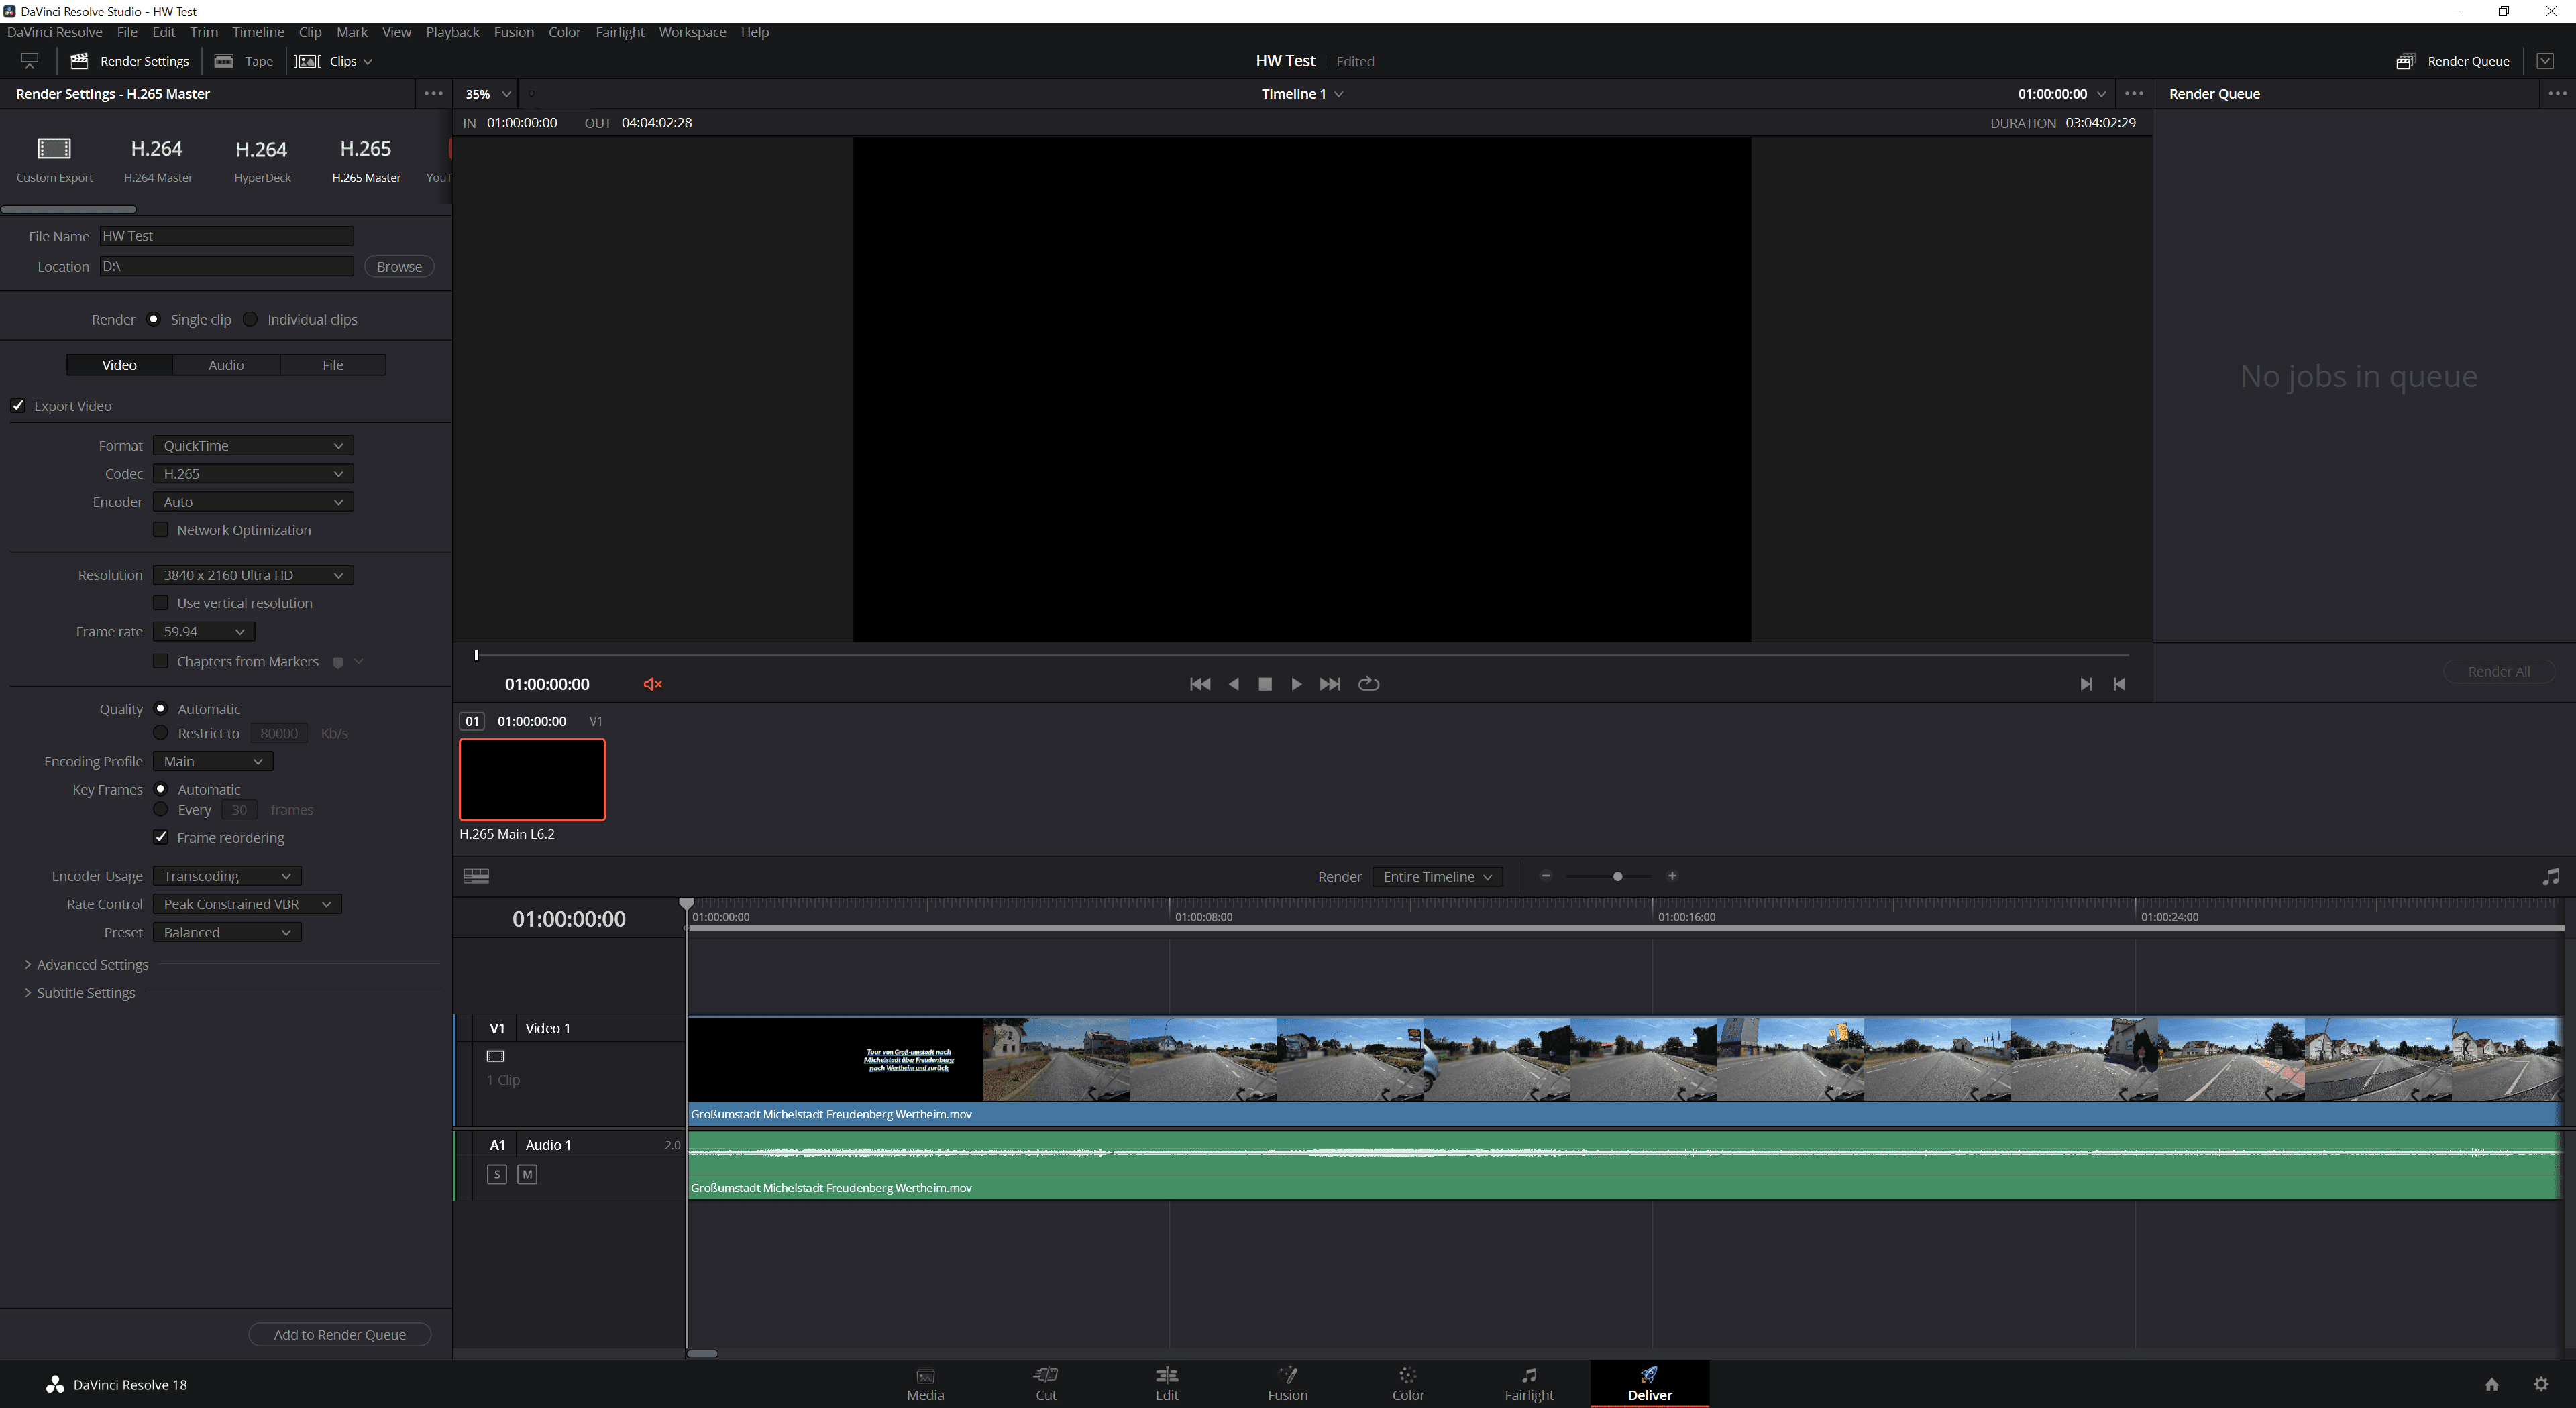The width and height of the screenshot is (2576, 1408).
Task: Toggle Render Queue panel in top bar
Action: pos(2453,61)
